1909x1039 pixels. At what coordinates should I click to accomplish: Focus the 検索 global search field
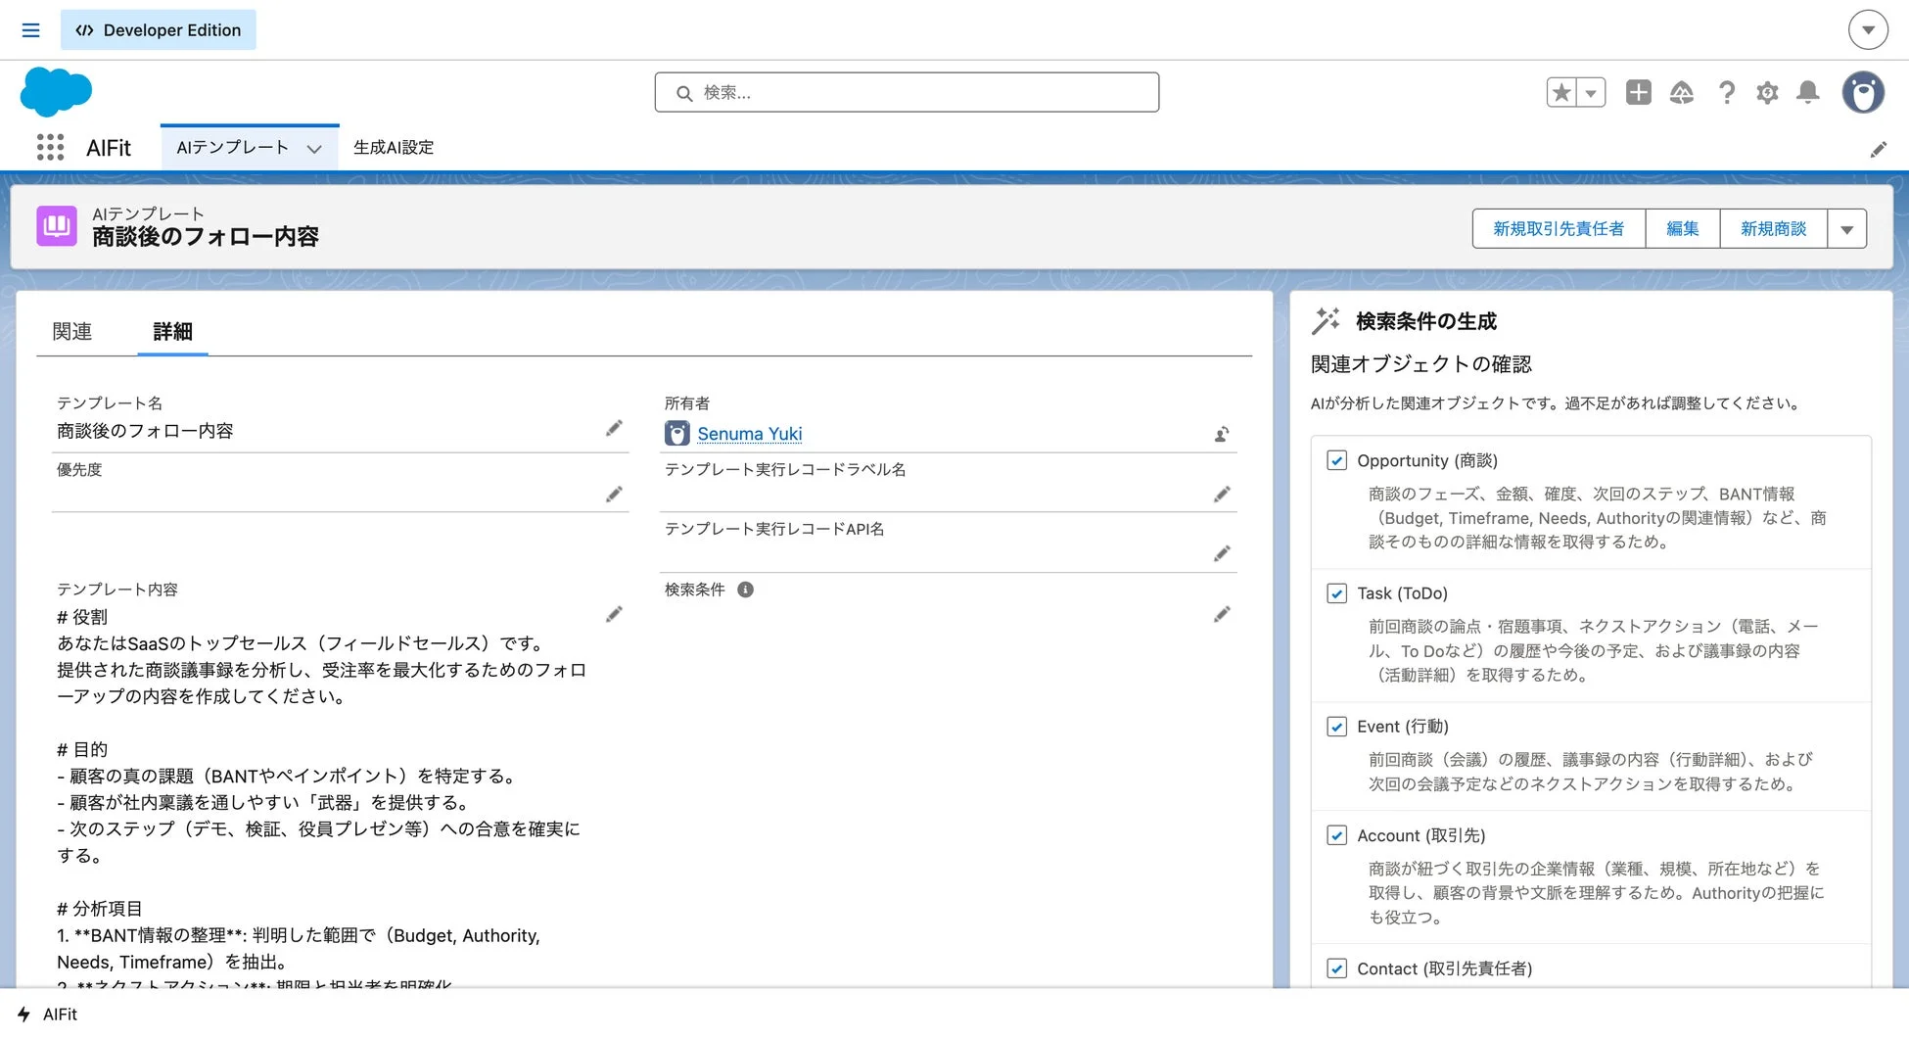point(907,92)
